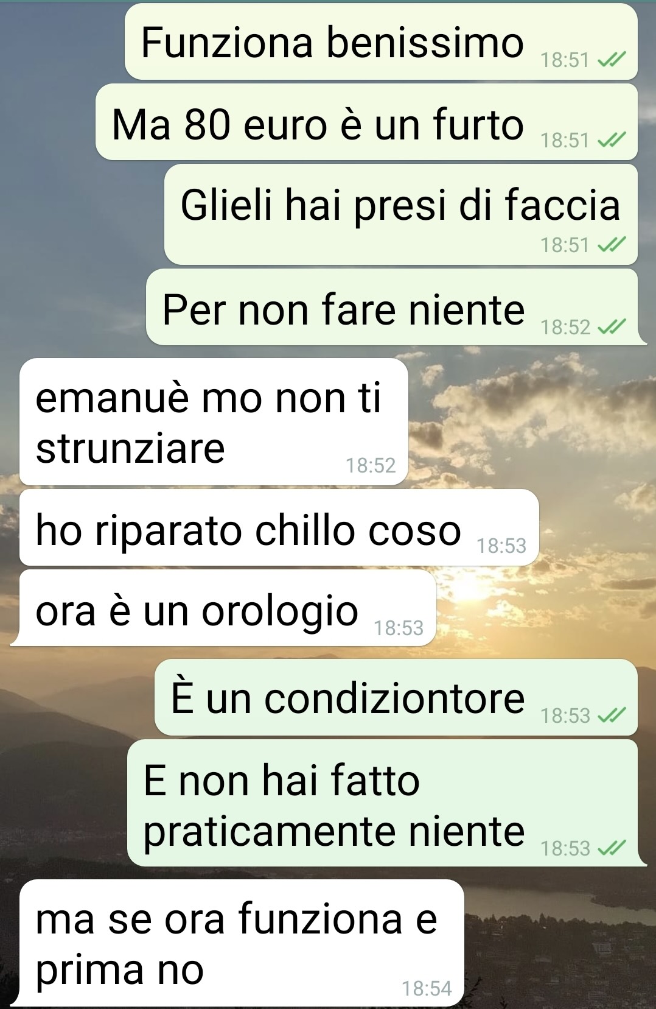The height and width of the screenshot is (1009, 656).
Task: Tap the 'emanuè mo non ti strunziare' message
Action: coord(214,422)
